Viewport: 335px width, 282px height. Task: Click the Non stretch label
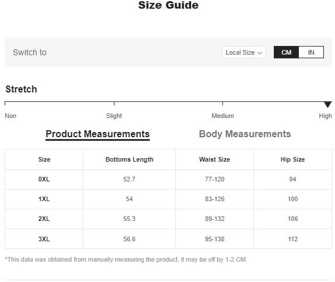10,116
